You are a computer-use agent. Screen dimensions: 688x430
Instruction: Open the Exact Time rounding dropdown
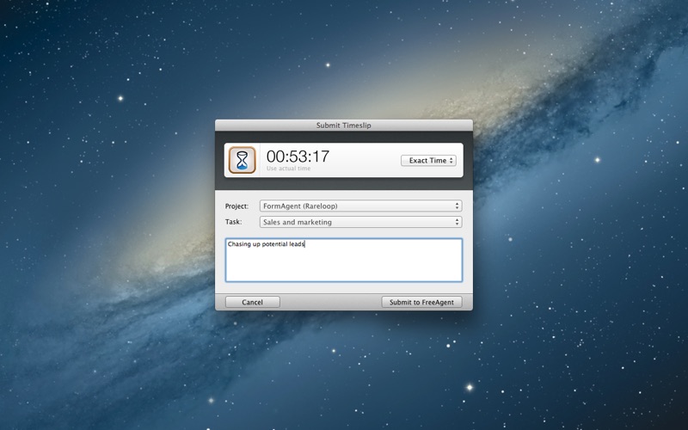point(427,161)
